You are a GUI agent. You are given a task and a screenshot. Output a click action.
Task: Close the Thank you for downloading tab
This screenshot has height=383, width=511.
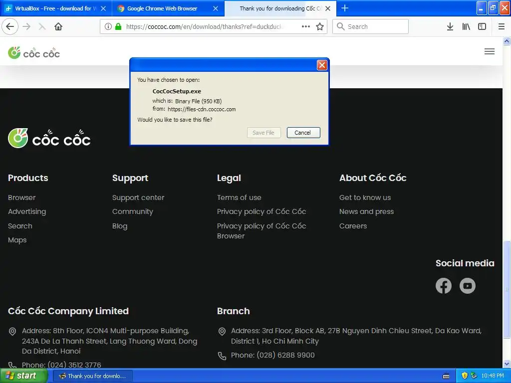328,8
